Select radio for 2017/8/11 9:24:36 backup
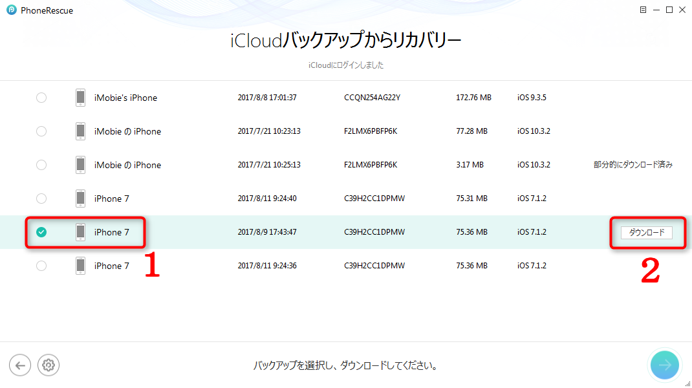692x388 pixels. click(x=41, y=265)
